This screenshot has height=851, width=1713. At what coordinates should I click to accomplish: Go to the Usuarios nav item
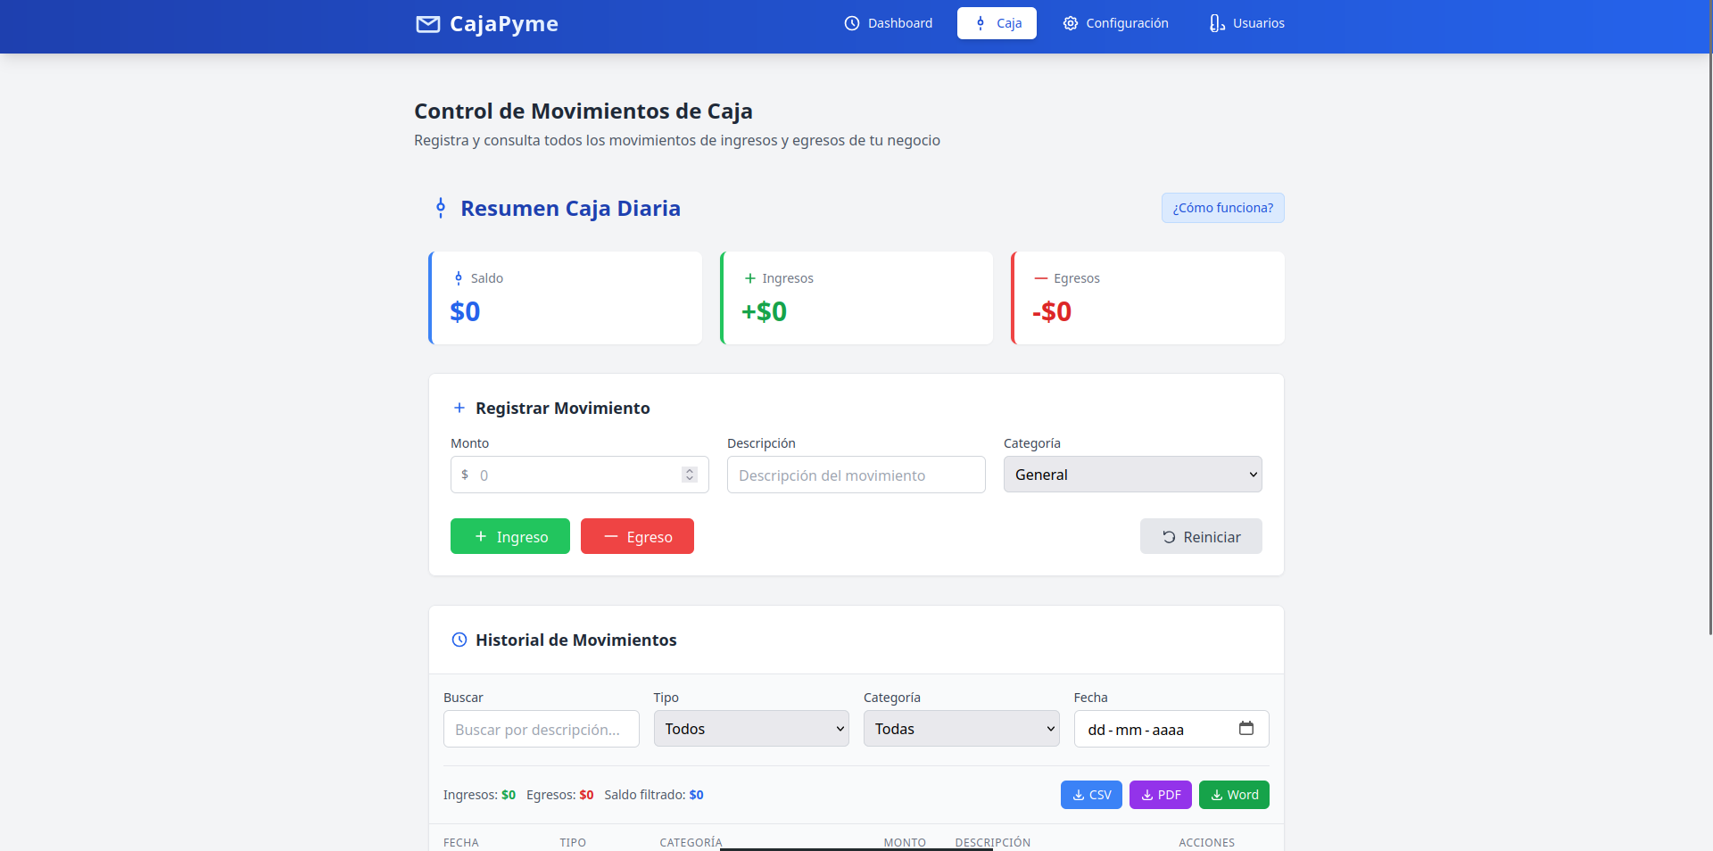pos(1246,23)
